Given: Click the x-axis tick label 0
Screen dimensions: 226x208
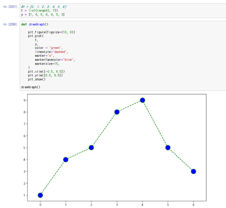Looking at the screenshot, I should point(40,205).
